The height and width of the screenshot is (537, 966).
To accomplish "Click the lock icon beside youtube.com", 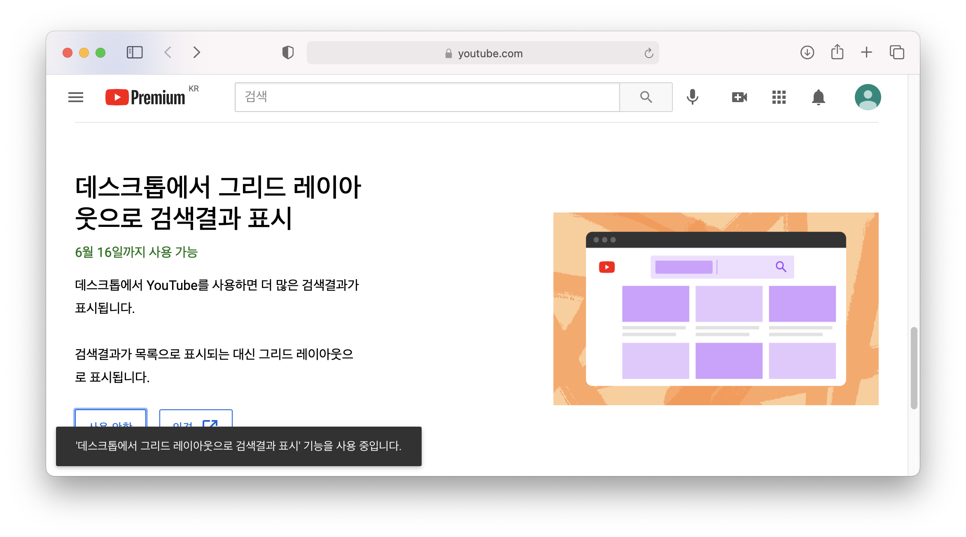I will [x=448, y=54].
